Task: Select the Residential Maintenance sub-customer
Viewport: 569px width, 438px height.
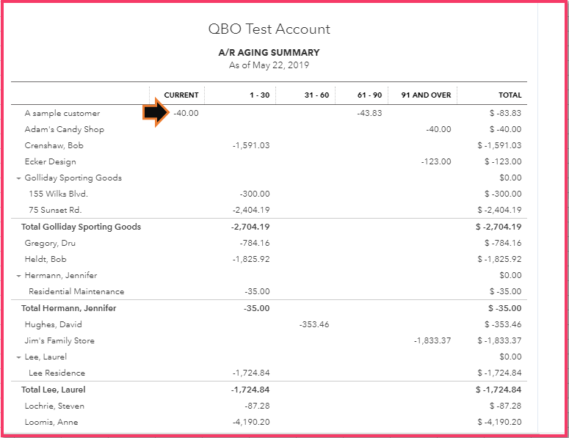Action: pyautogui.click(x=76, y=292)
